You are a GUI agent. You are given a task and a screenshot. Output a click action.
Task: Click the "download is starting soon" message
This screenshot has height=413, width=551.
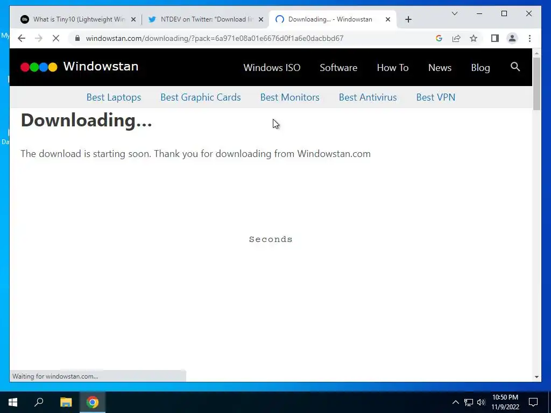click(x=195, y=154)
